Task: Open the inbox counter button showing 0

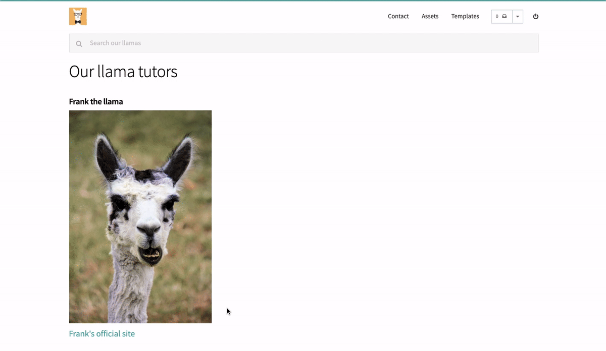Action: pos(501,17)
